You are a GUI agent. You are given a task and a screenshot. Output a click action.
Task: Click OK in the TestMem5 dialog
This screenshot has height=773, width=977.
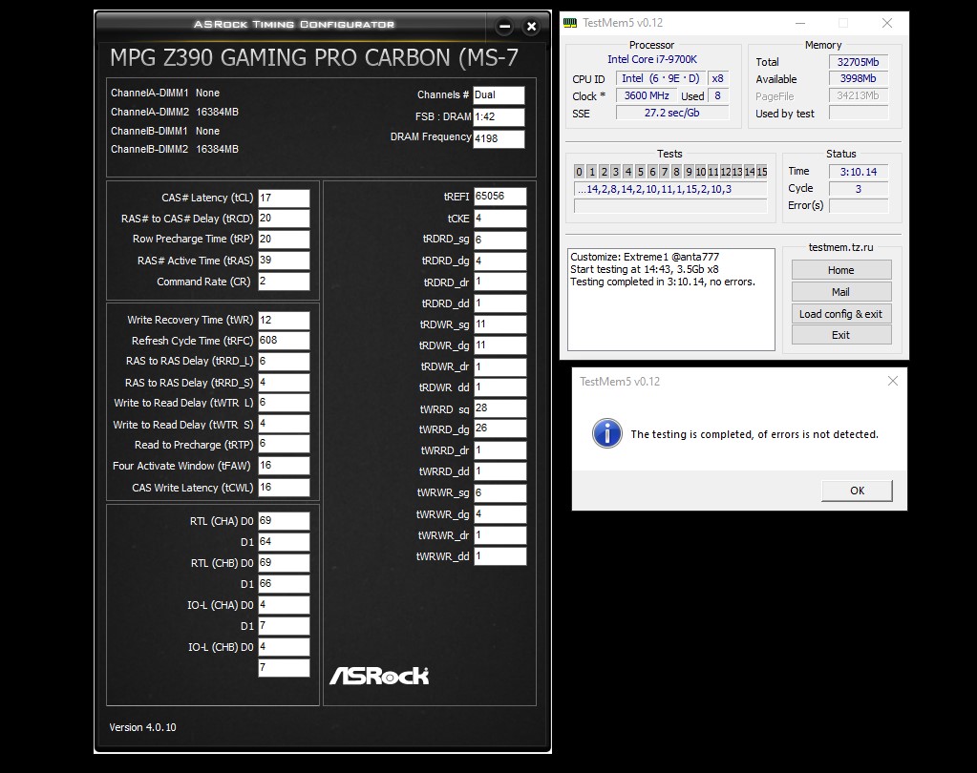pos(857,491)
